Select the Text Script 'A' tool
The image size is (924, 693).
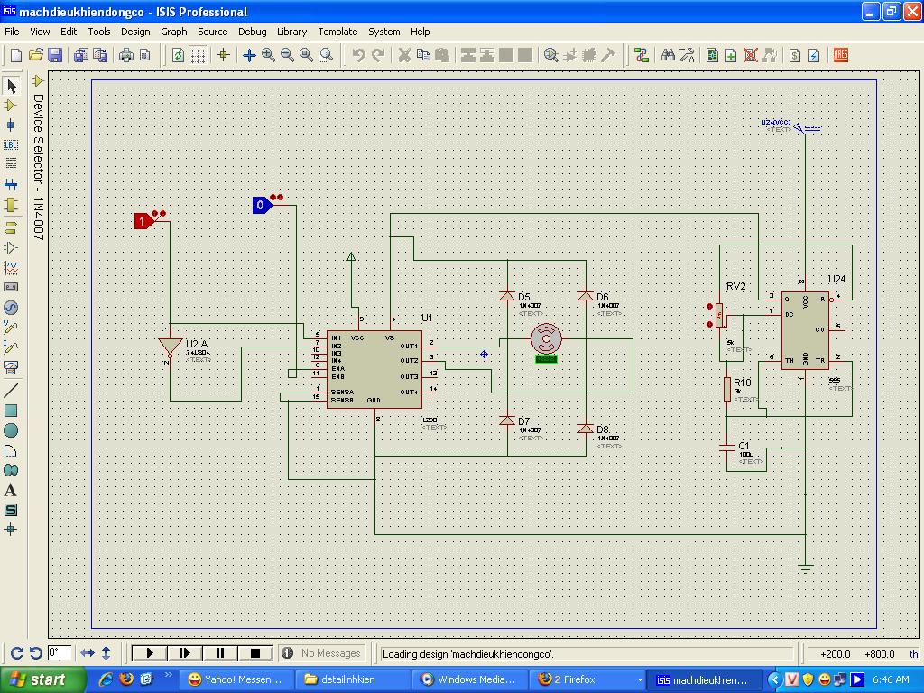pos(11,490)
